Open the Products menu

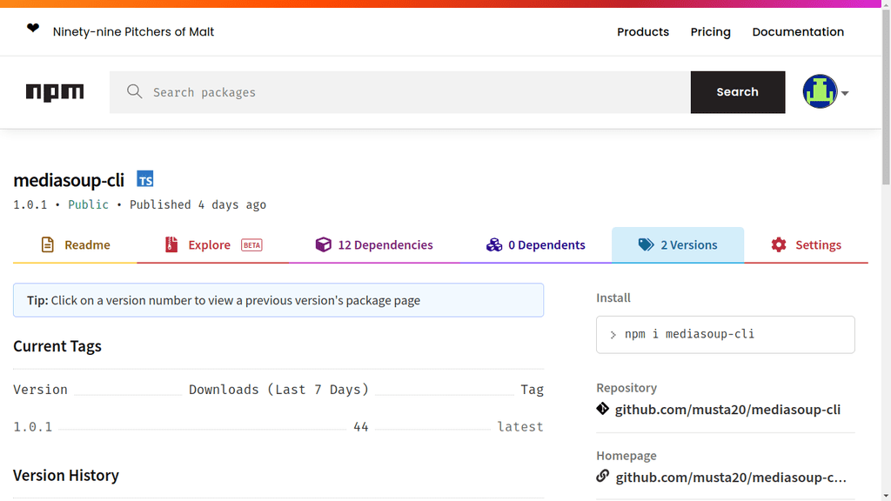coord(643,32)
